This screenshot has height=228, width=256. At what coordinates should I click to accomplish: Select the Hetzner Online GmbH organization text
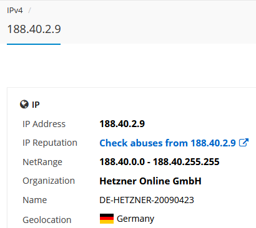(x=150, y=181)
